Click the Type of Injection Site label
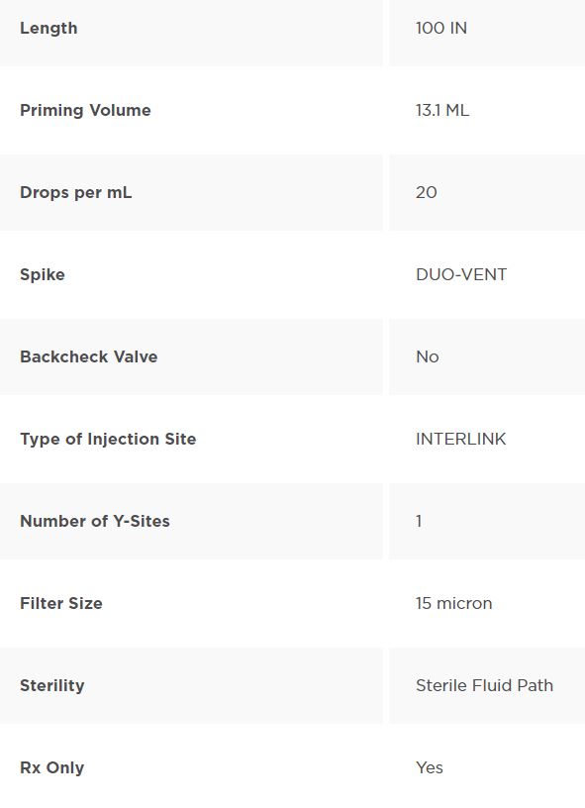The height and width of the screenshot is (808, 585). pyautogui.click(x=108, y=439)
